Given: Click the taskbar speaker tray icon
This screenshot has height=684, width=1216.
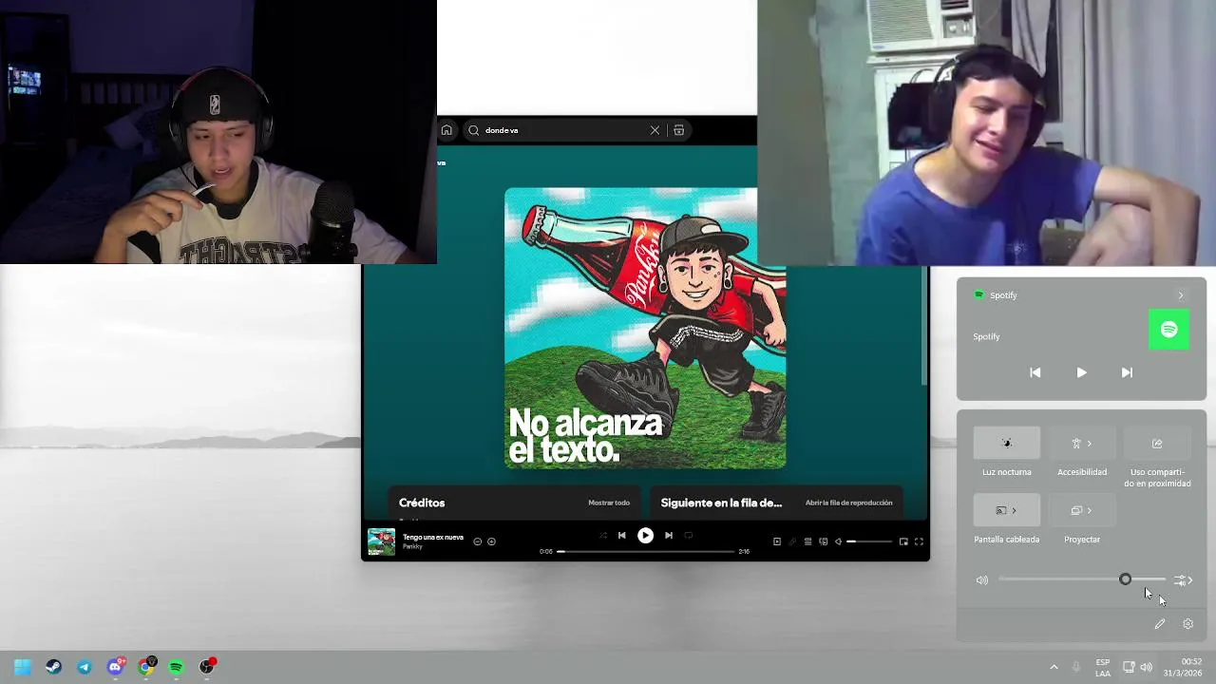Looking at the screenshot, I should [1147, 667].
